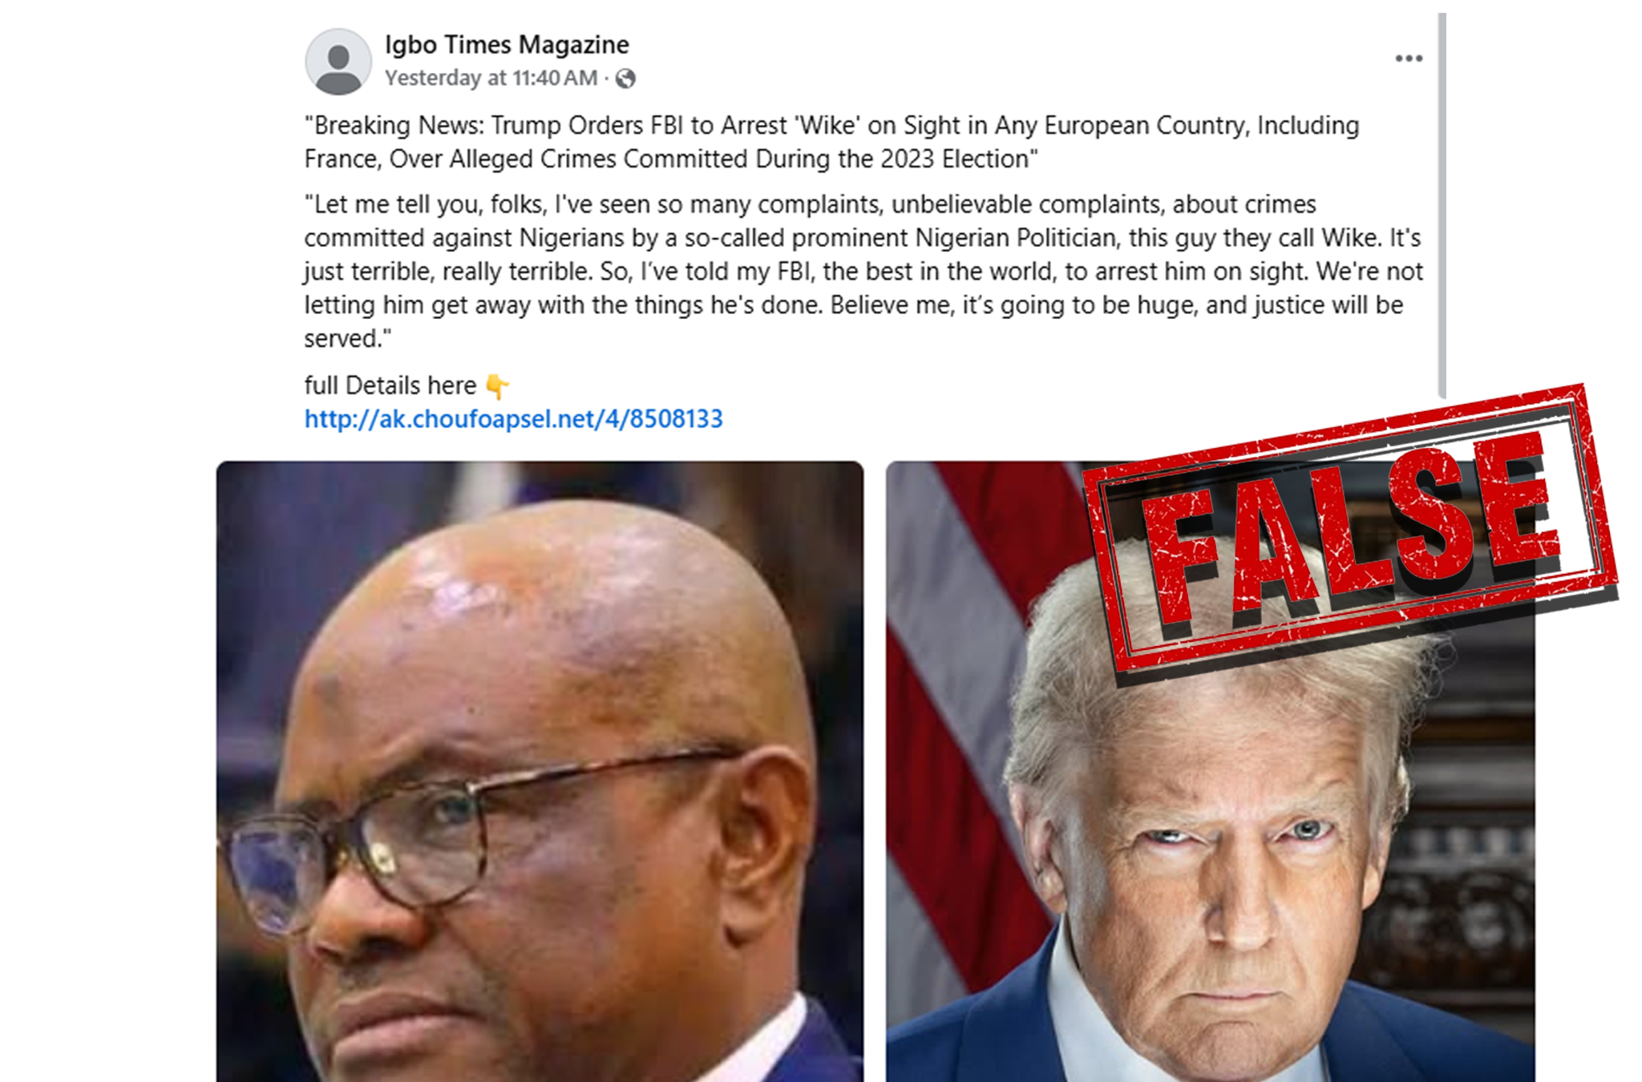Screen dimensions: 1642x1082
Task: Open the left photo of bald man with glasses
Action: click(x=540, y=771)
